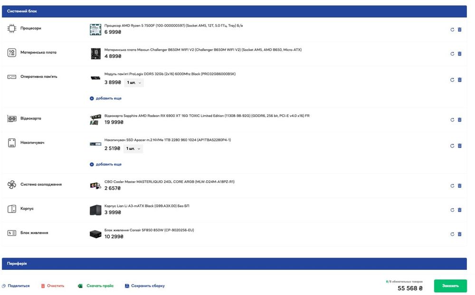Screen dimensions: 475x295
Task: Open the Корпус Lian Li A3-mATX Black title
Action: (x=147, y=206)
